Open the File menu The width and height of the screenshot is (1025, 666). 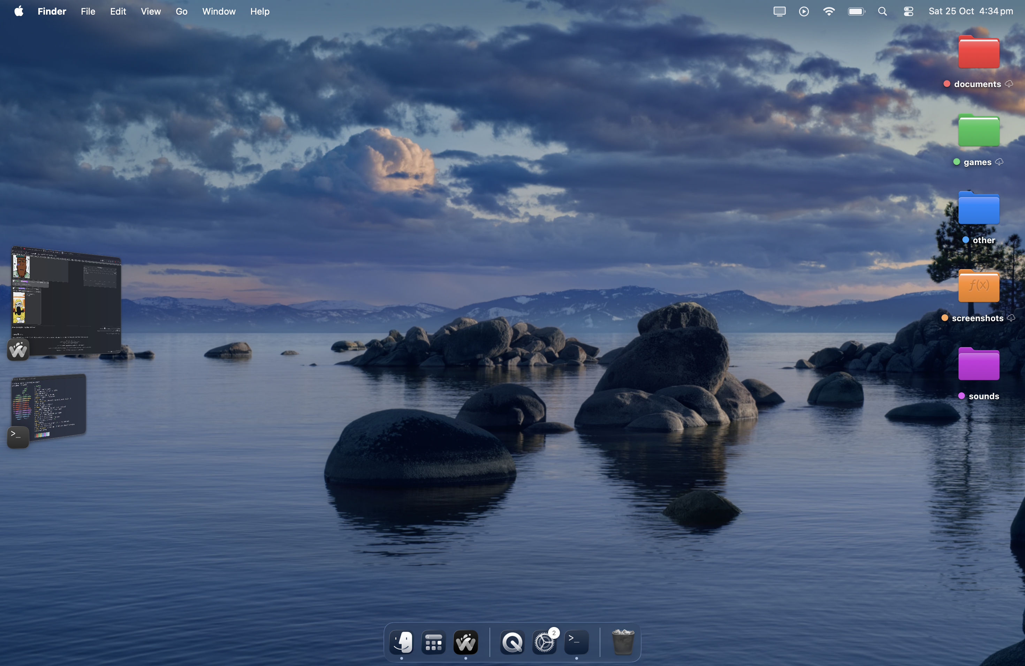[x=88, y=11]
